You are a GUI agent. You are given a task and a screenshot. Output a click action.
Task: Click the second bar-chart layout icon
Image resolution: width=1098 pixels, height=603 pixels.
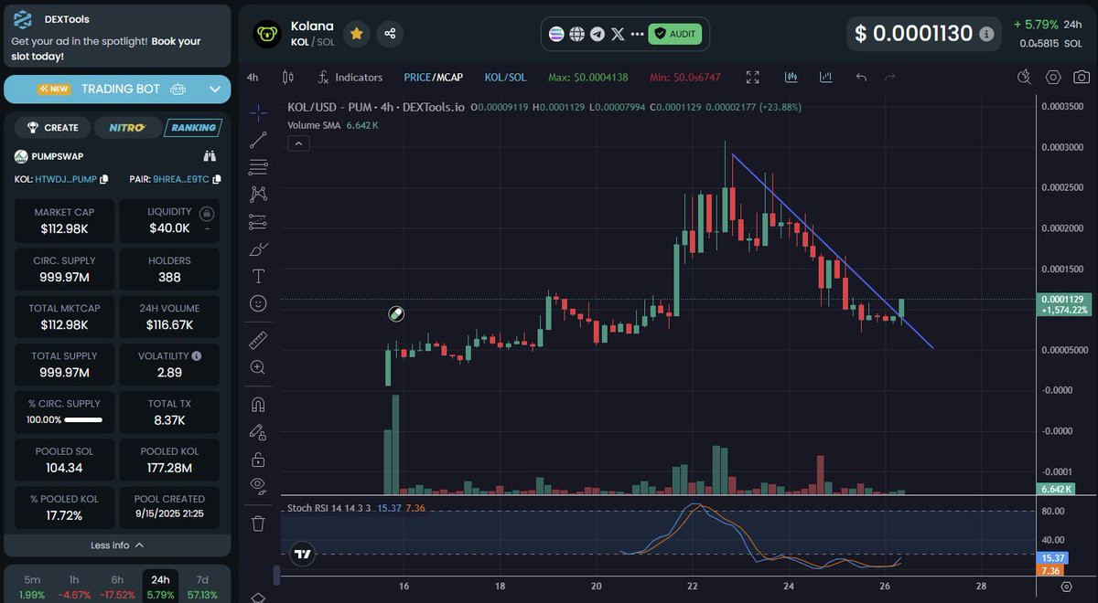tap(826, 78)
